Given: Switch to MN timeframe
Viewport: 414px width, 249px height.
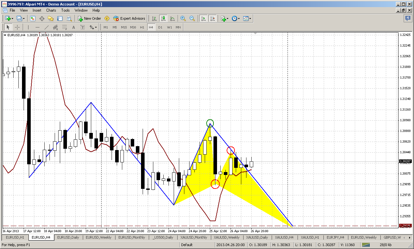Looking at the screenshot, I should 178,27.
